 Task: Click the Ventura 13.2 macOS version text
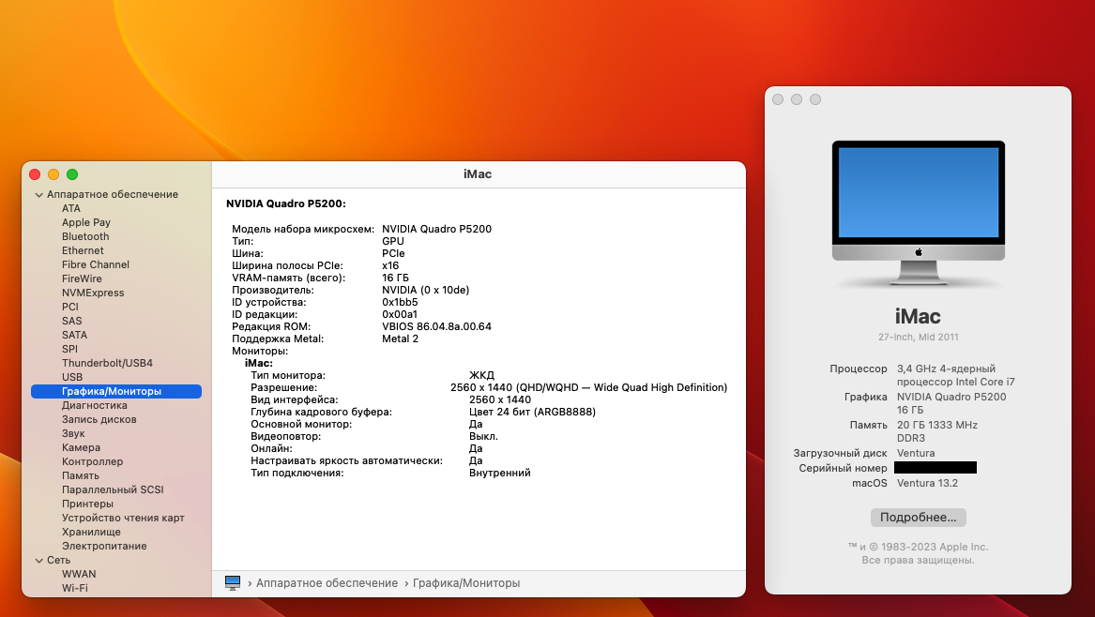(927, 483)
